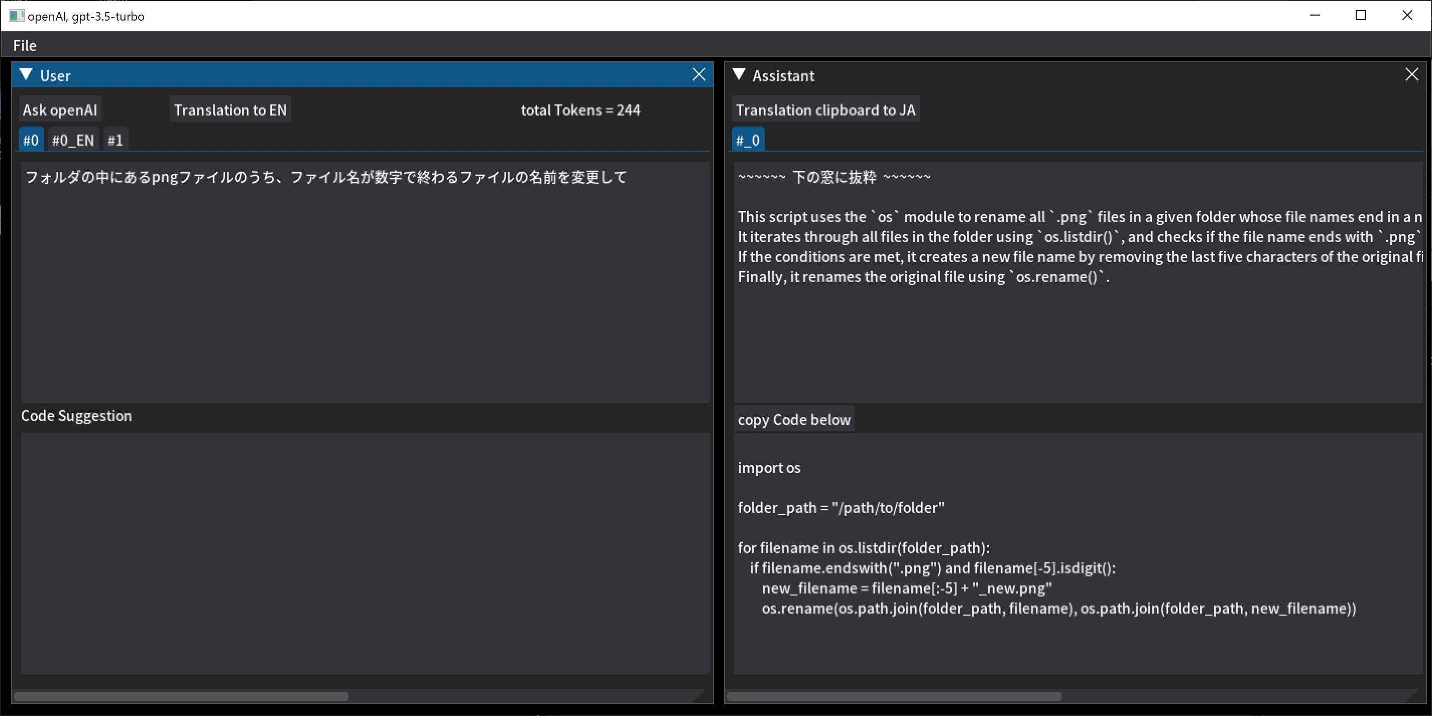Collapse the User panel triangle
Screen dimensions: 1432x716
point(26,75)
